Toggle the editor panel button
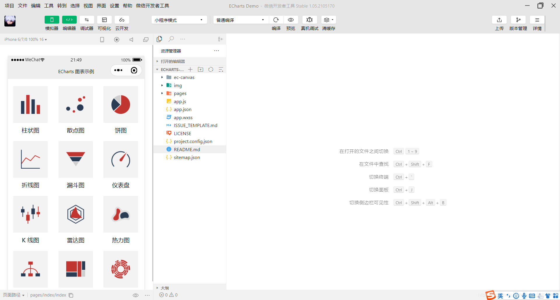 coord(69,20)
